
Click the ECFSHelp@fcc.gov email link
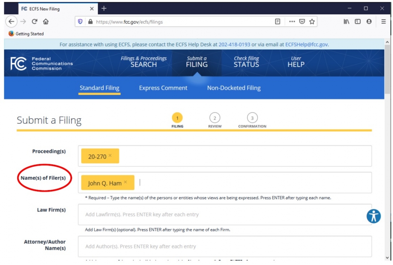pos(306,45)
